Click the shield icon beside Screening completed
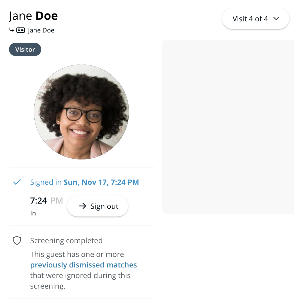This screenshot has width=294, height=301. click(x=17, y=240)
